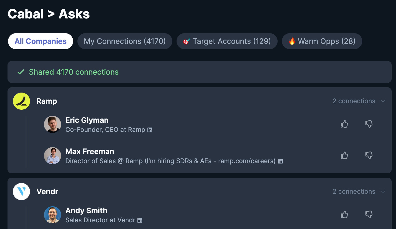
Task: Click the Vendr company logo
Action: [x=21, y=192]
